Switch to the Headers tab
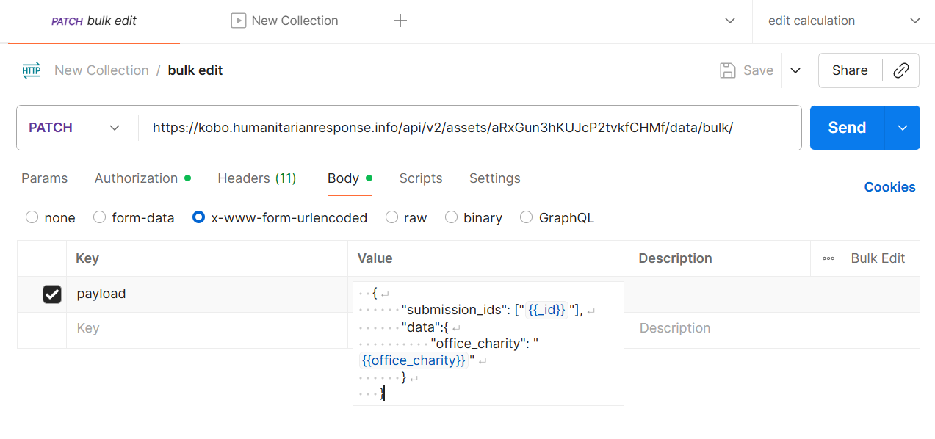This screenshot has height=439, width=935. pyautogui.click(x=256, y=178)
